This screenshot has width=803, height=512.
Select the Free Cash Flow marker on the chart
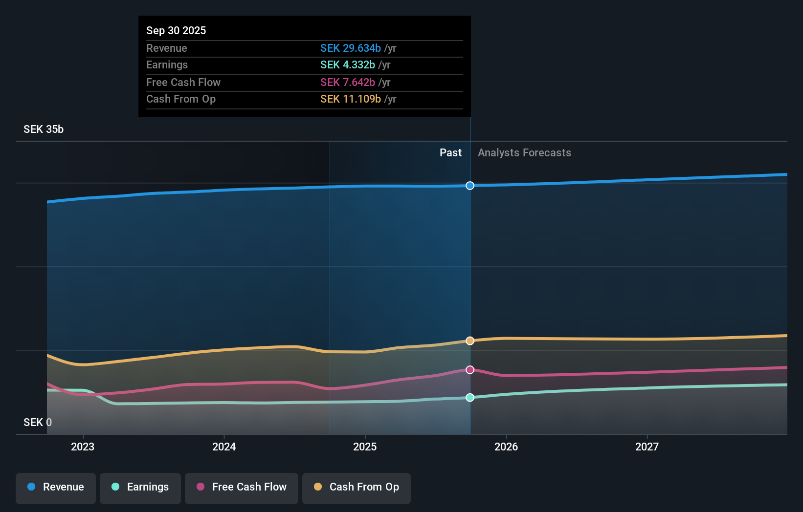pyautogui.click(x=470, y=370)
